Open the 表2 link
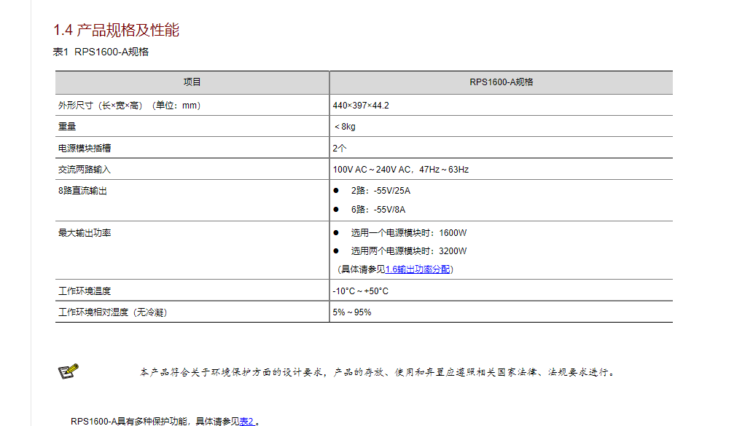This screenshot has width=753, height=426. 247,421
